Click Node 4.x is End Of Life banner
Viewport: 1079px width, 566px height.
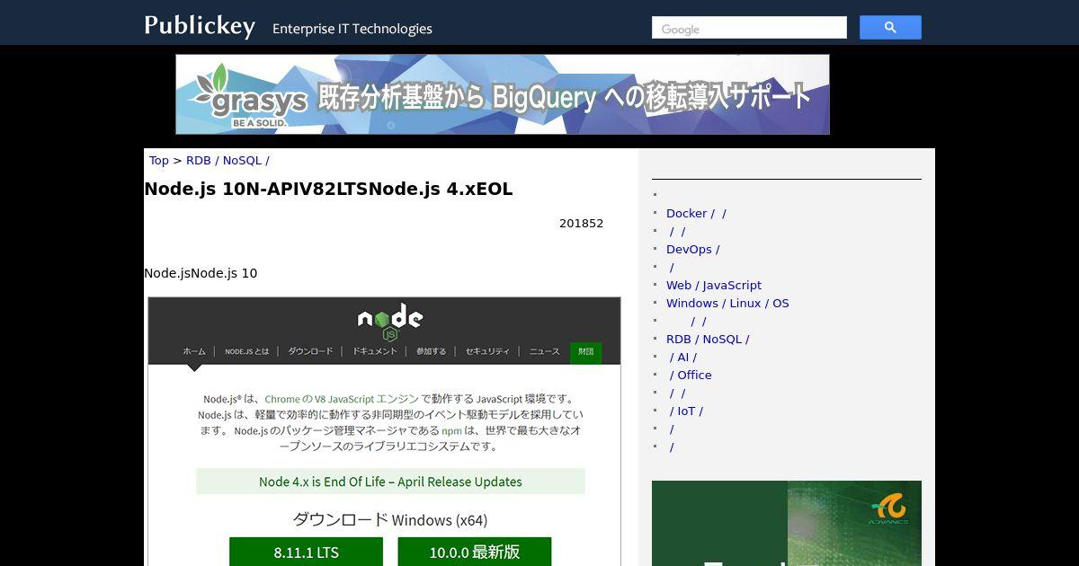point(390,482)
